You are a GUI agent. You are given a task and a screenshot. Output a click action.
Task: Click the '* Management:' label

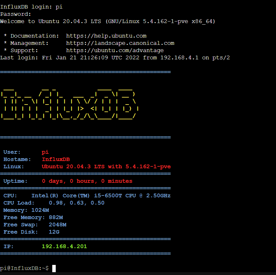(x=26, y=43)
